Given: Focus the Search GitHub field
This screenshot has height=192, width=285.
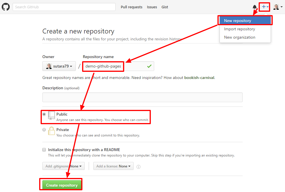Looking at the screenshot, I should tap(64, 7).
